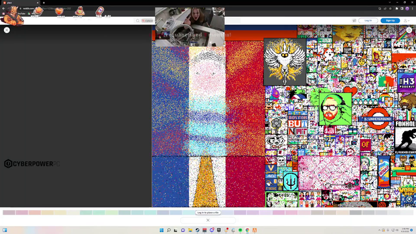Click the advertise megaphone icon
Screen dimensions: 416x234
tap(354, 20)
